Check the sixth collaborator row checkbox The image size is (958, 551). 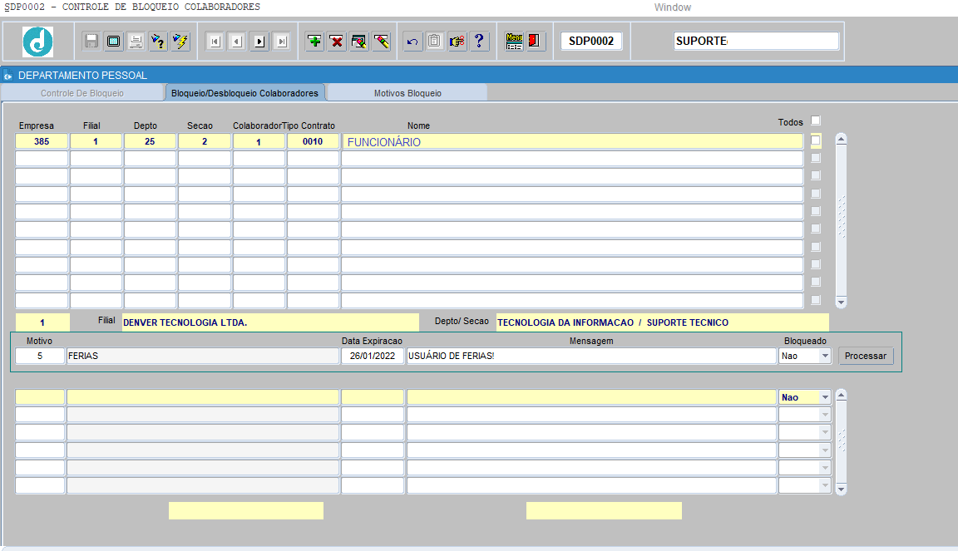click(816, 229)
